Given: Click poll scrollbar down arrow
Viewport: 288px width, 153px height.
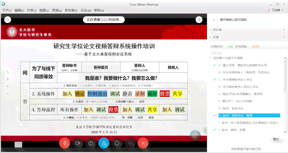Looking at the screenshot, I should click(x=285, y=132).
